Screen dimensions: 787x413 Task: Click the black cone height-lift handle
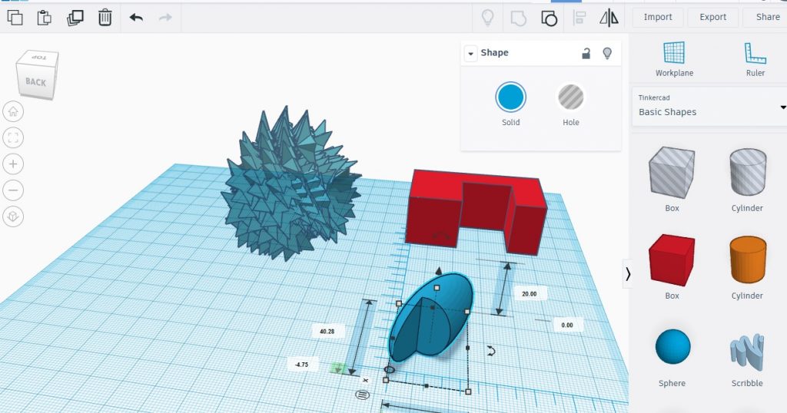tap(439, 271)
